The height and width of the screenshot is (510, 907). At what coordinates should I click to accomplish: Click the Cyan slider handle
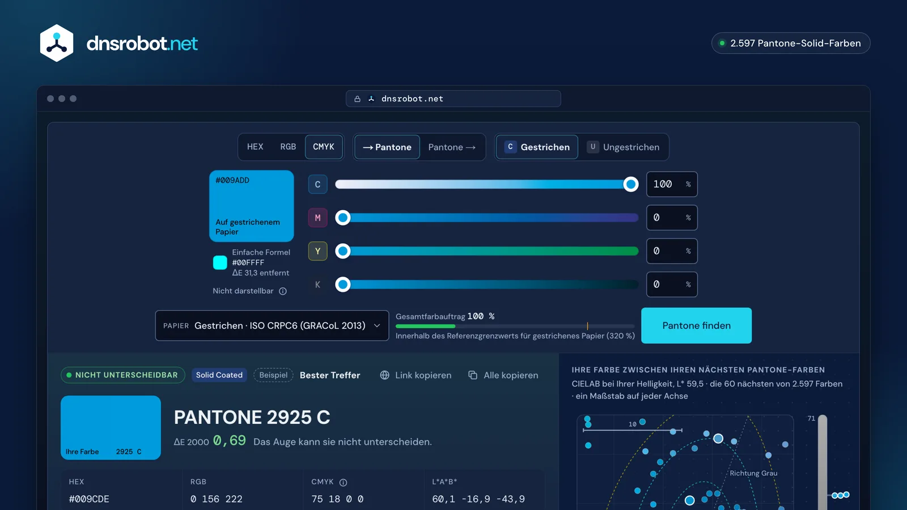[630, 184]
